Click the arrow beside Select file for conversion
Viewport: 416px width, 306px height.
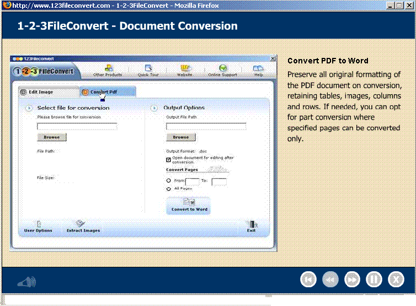pos(29,108)
